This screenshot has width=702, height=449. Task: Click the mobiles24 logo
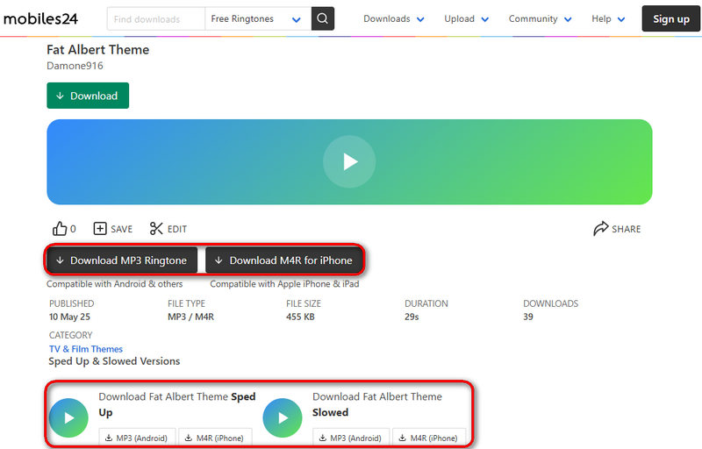click(40, 18)
